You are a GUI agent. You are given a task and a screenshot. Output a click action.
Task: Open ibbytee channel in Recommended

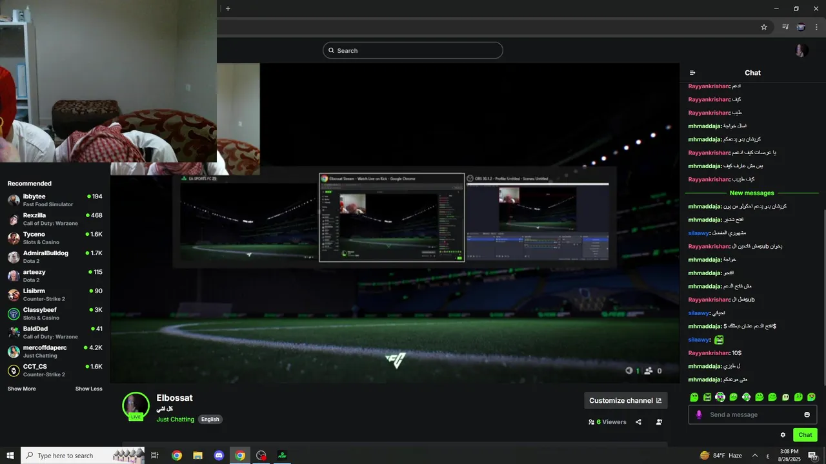click(x=55, y=200)
